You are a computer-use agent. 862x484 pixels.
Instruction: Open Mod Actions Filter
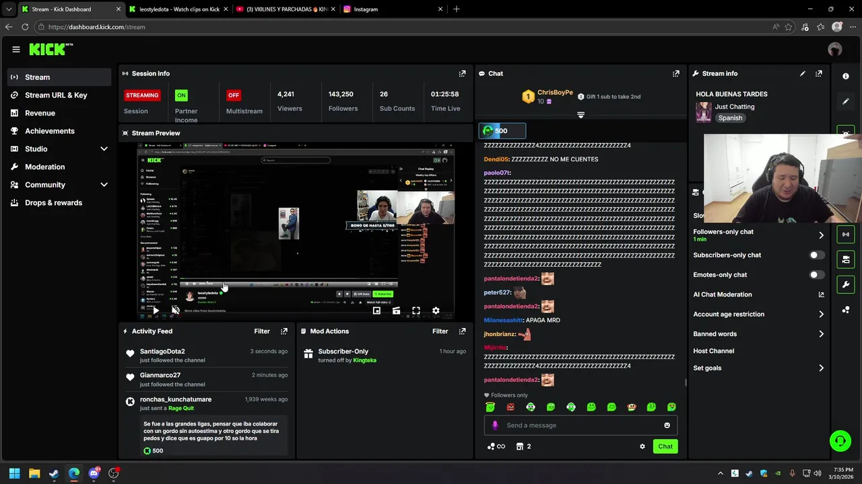(440, 331)
